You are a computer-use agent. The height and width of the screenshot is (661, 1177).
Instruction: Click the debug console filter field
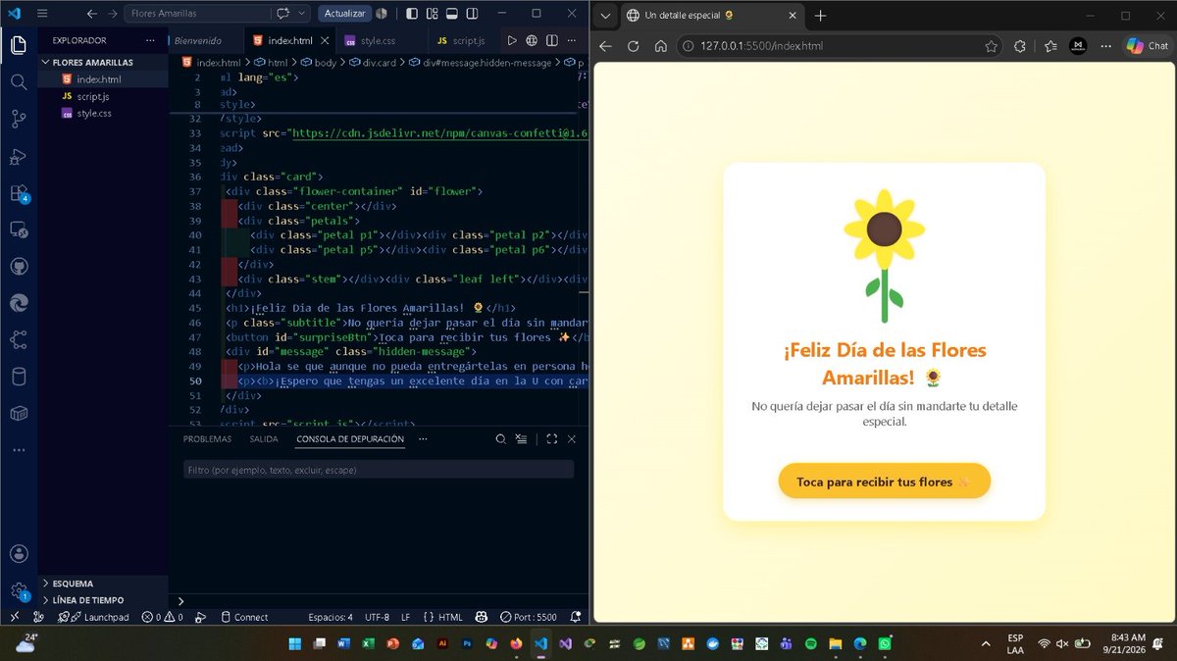click(x=378, y=470)
